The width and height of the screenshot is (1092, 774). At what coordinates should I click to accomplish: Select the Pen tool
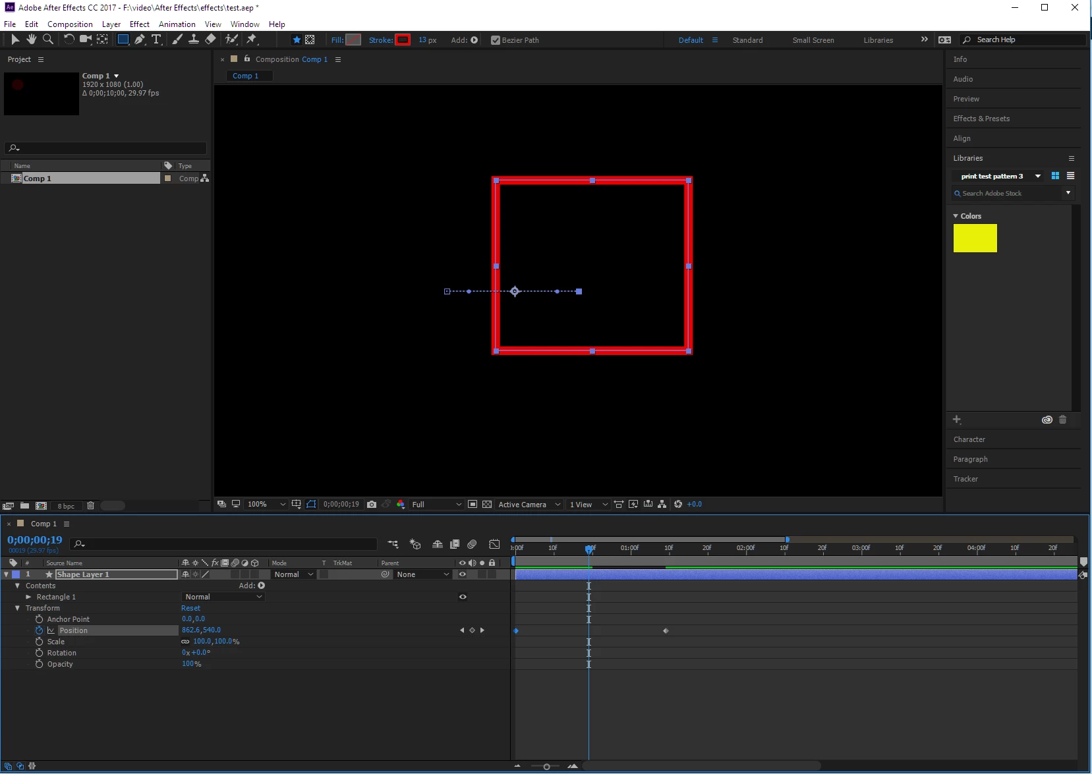tap(140, 40)
